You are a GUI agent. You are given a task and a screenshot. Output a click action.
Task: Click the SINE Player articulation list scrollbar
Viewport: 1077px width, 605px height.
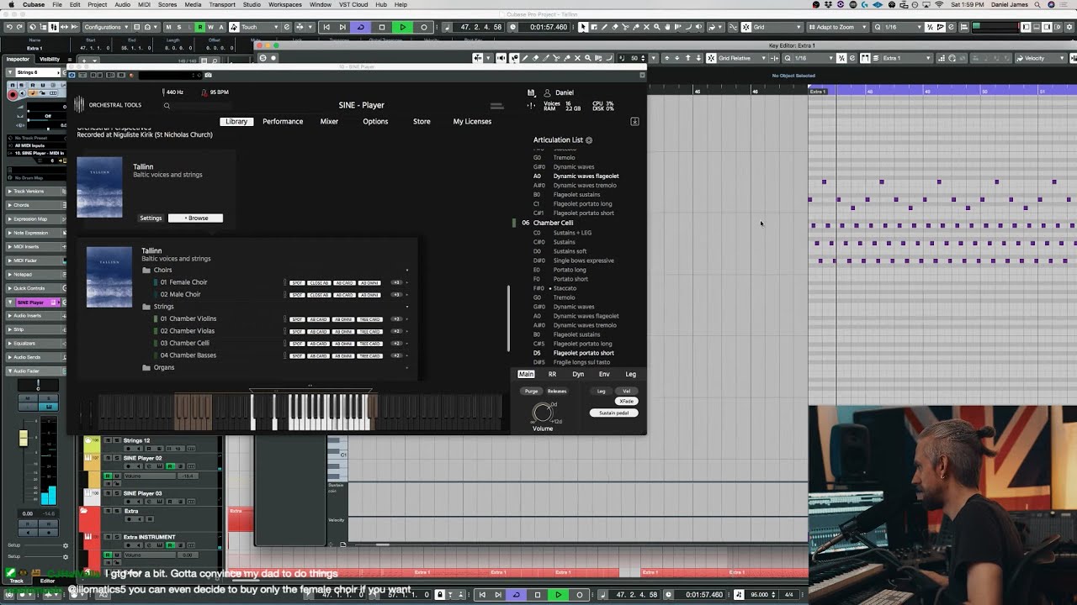[508, 318]
